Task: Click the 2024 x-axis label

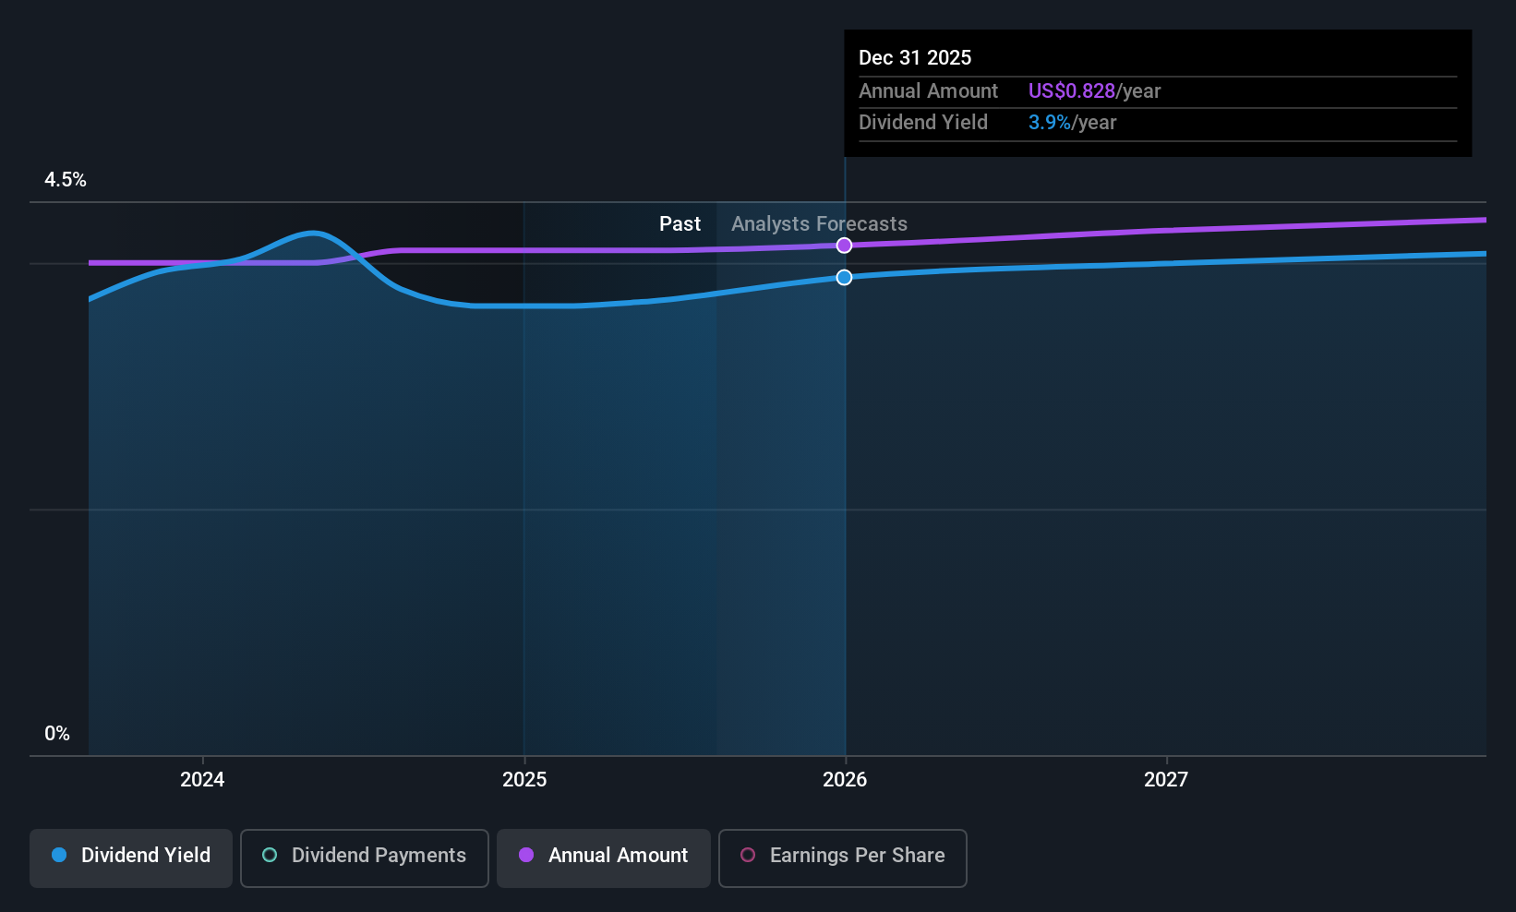Action: coord(202,779)
